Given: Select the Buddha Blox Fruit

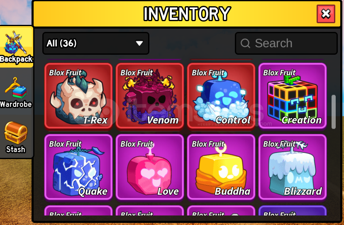Looking at the screenshot, I should click(x=221, y=167).
